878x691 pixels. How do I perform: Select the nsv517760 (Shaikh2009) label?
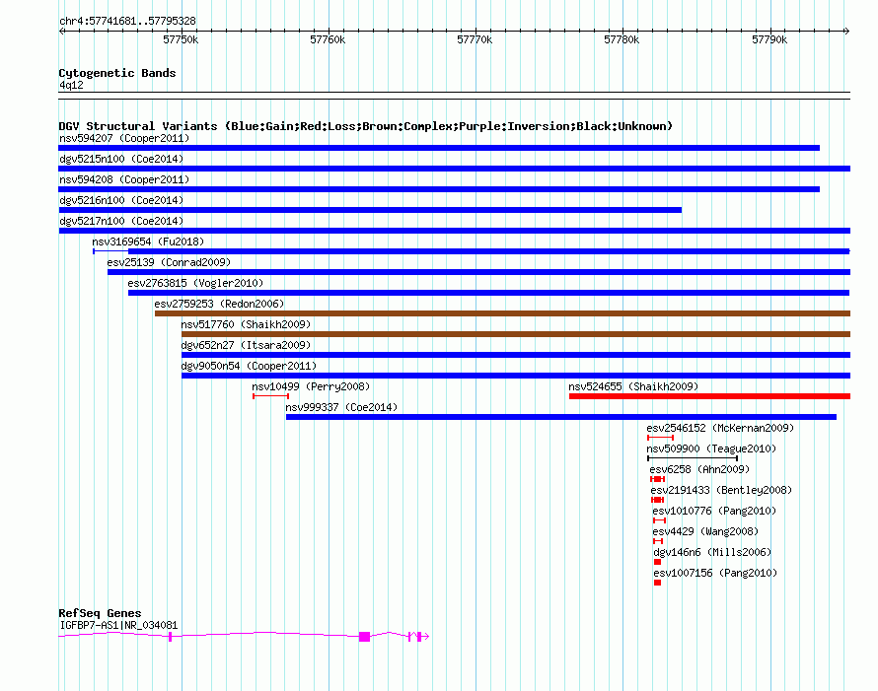pyautogui.click(x=246, y=324)
